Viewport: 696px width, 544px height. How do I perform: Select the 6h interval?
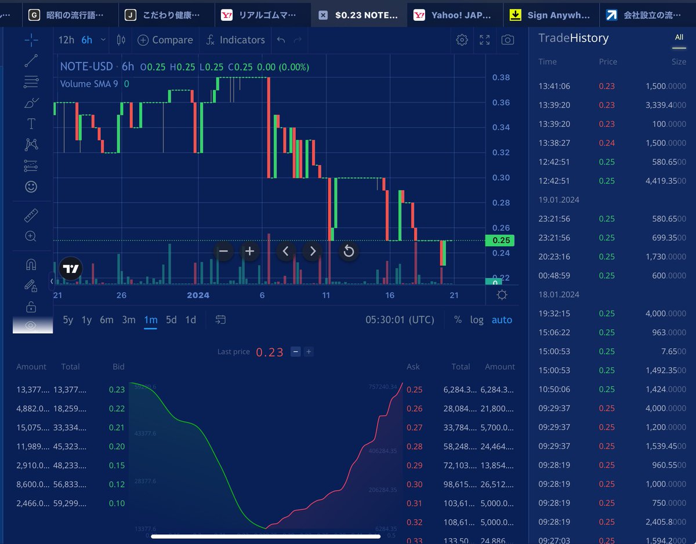point(87,40)
